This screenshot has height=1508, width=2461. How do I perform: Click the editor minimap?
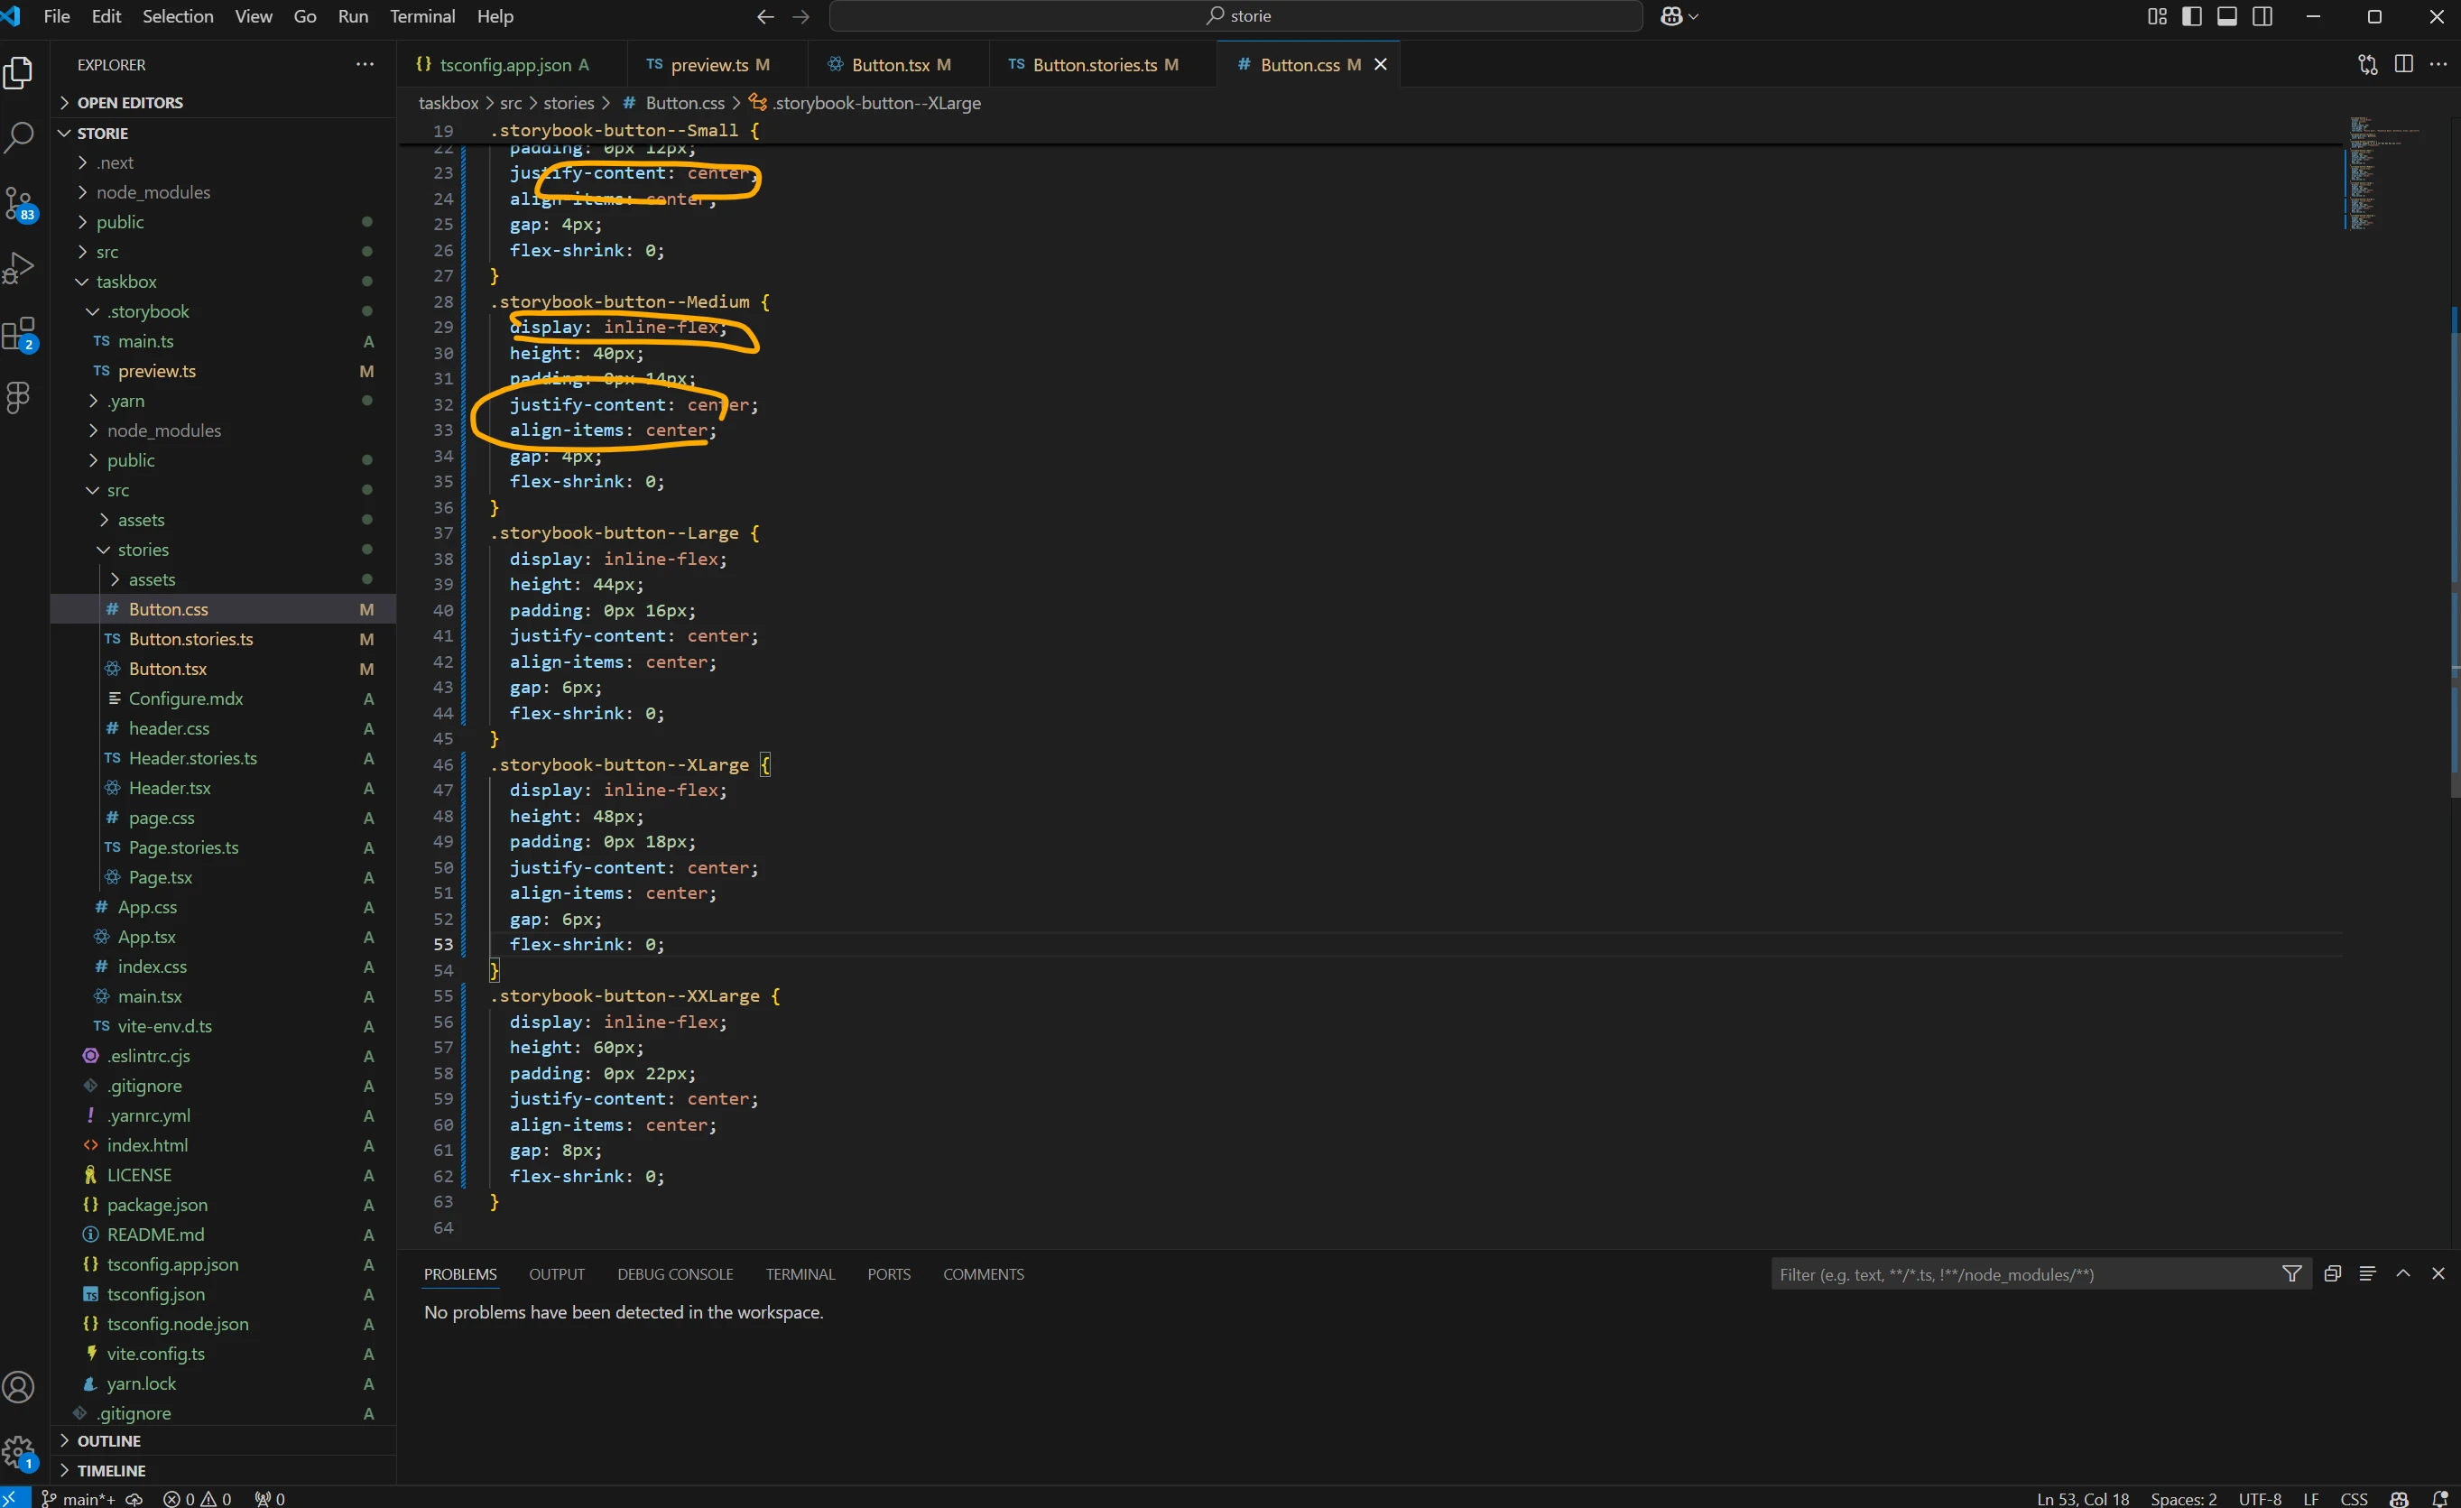[x=2394, y=174]
